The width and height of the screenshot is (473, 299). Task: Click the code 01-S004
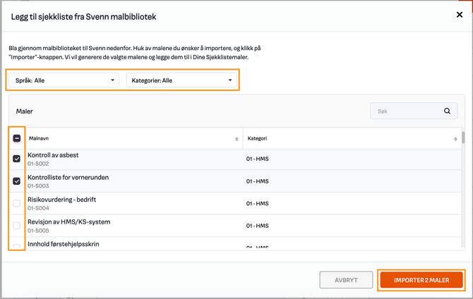click(x=38, y=208)
